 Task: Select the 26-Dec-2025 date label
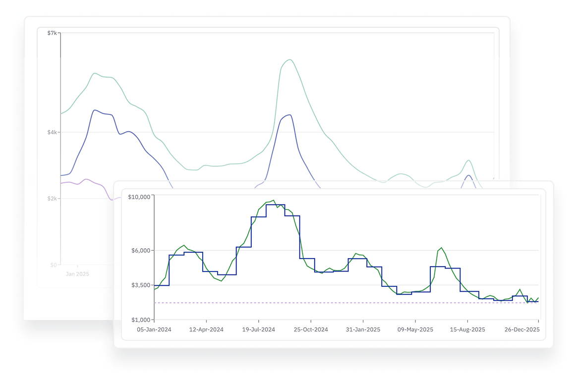pos(521,329)
